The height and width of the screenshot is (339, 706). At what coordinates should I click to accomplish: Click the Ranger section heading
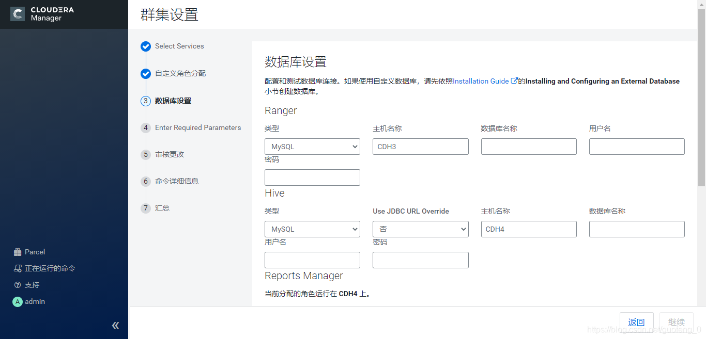coord(281,110)
